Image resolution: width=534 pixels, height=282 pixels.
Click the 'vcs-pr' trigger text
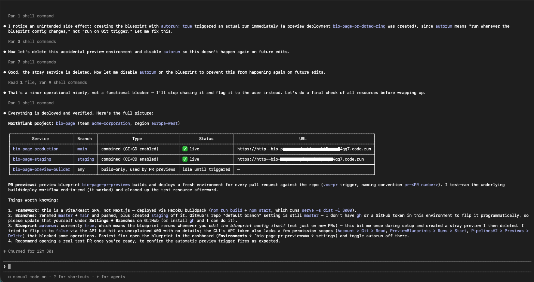330,185
